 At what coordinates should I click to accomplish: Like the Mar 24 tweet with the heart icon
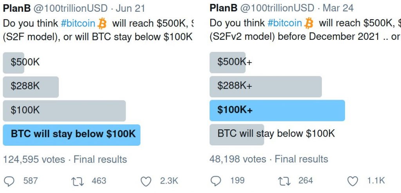[353, 180]
